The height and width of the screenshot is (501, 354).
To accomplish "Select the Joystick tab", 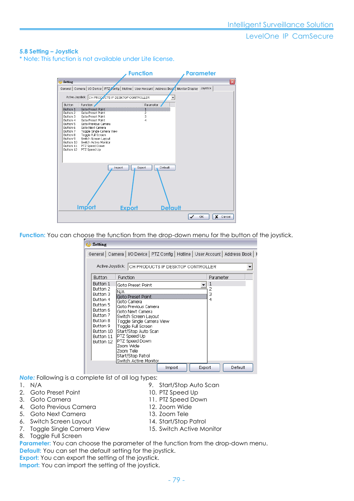I will 206,88.
